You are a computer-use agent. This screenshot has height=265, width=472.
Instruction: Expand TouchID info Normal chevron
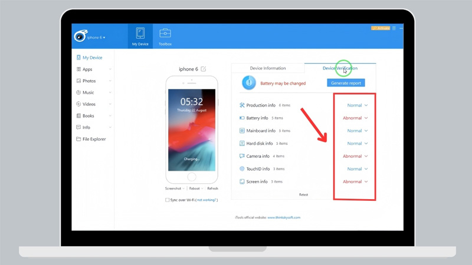(x=366, y=169)
